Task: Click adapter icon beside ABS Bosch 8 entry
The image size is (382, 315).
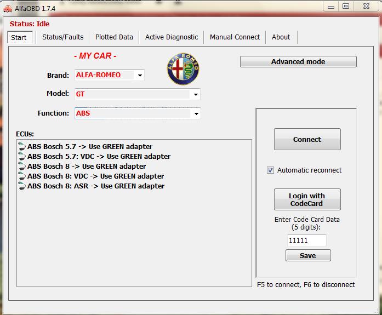Action: tap(22, 167)
